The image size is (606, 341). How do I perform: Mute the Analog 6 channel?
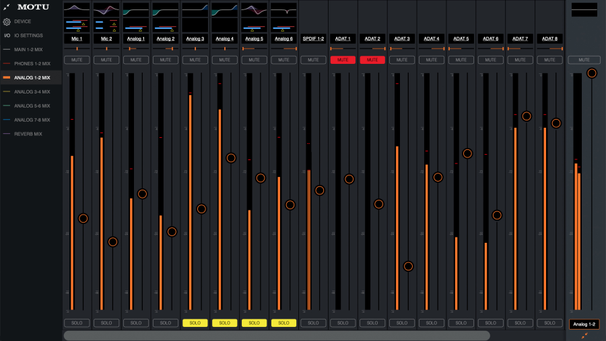tap(283, 60)
